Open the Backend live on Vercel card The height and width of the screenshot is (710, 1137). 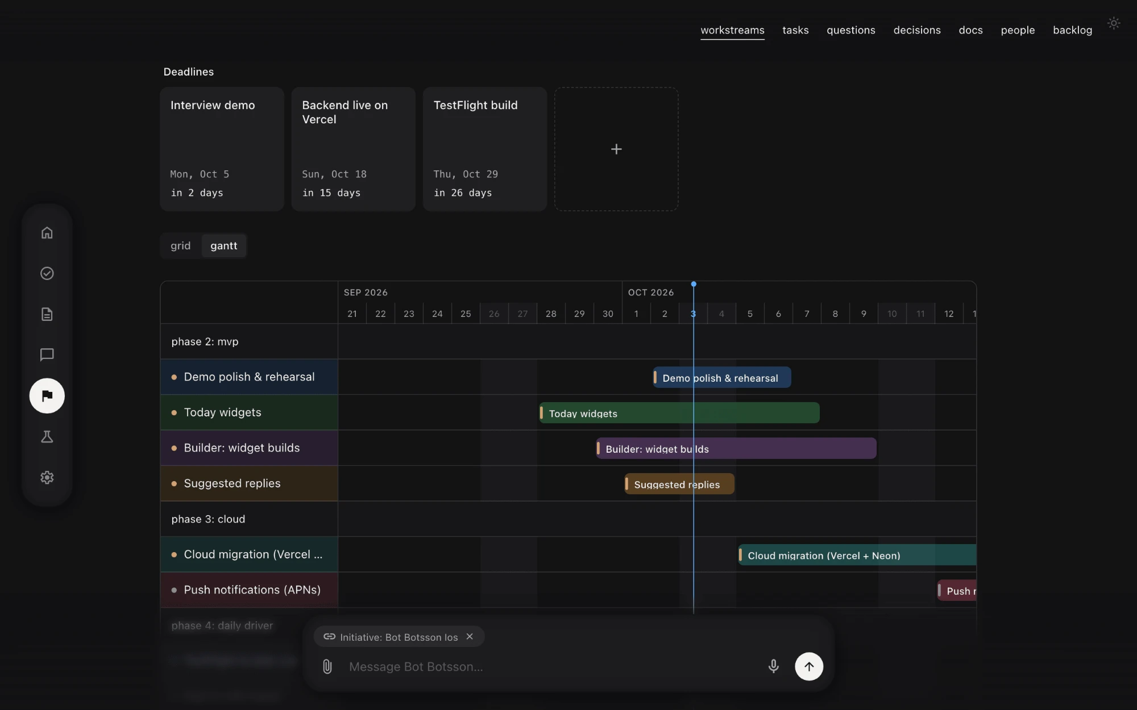click(x=354, y=149)
